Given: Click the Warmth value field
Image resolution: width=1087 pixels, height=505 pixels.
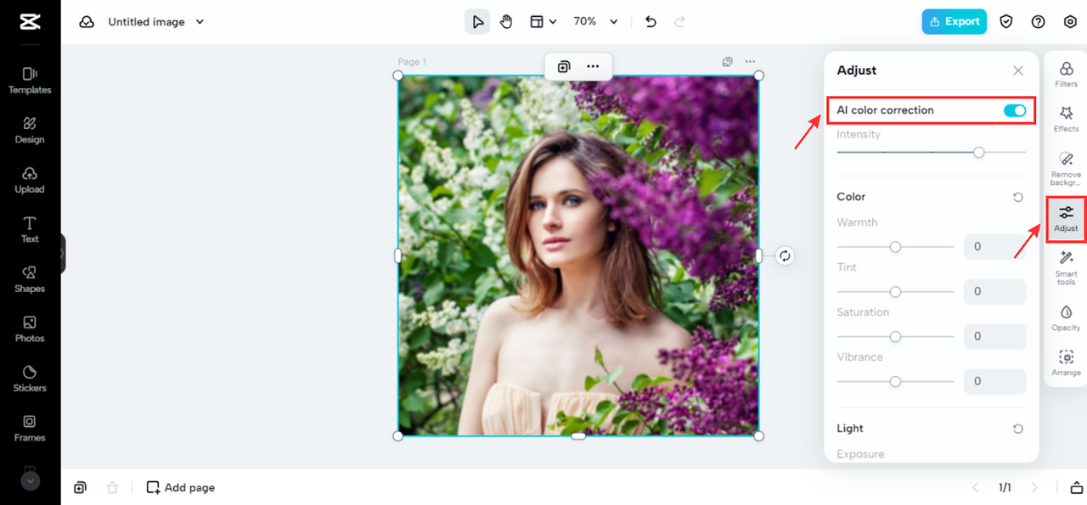Looking at the screenshot, I should pos(994,247).
